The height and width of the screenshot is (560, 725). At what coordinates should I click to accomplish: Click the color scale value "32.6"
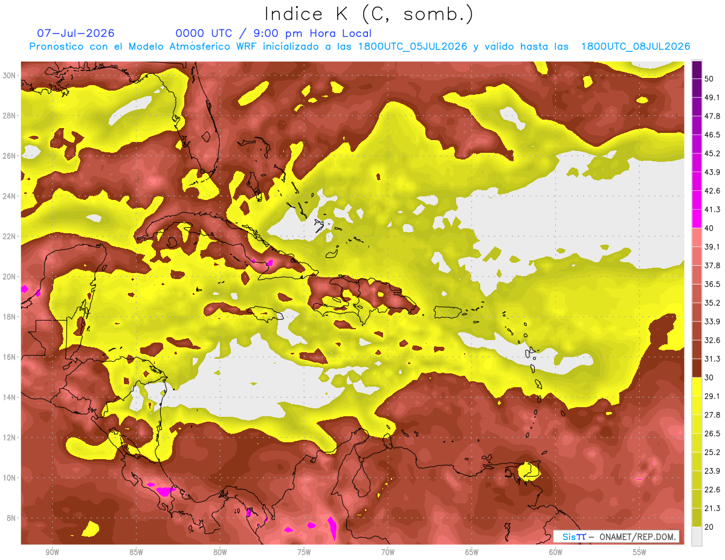712,340
